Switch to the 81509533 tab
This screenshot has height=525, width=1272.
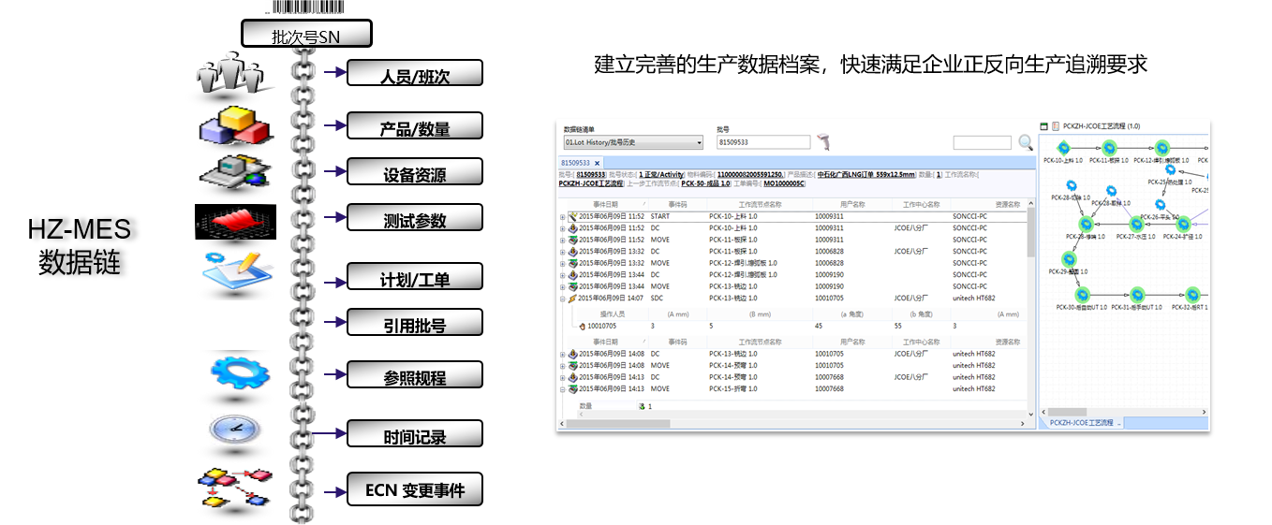coord(575,163)
